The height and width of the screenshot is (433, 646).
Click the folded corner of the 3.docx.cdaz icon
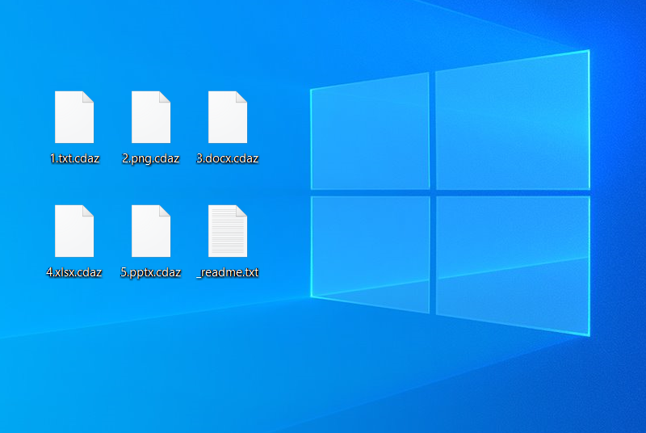[x=241, y=97]
